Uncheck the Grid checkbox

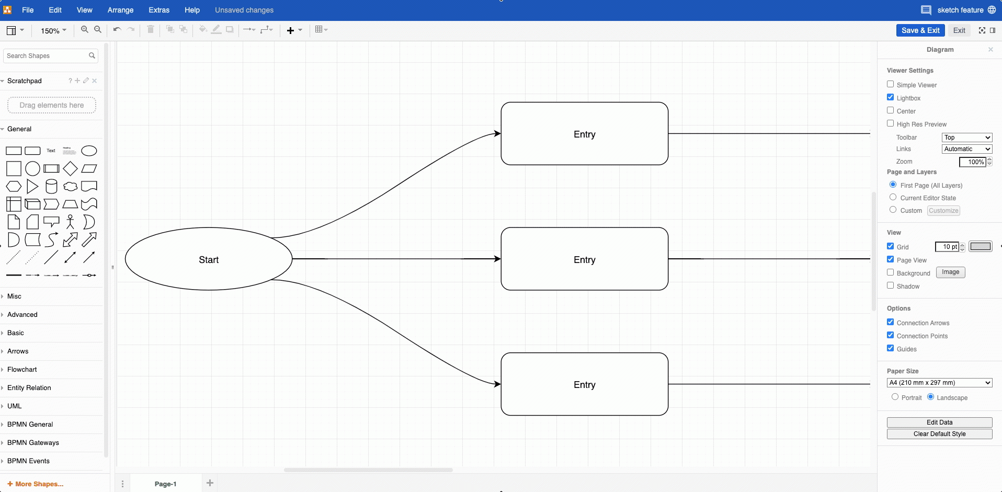(x=890, y=246)
